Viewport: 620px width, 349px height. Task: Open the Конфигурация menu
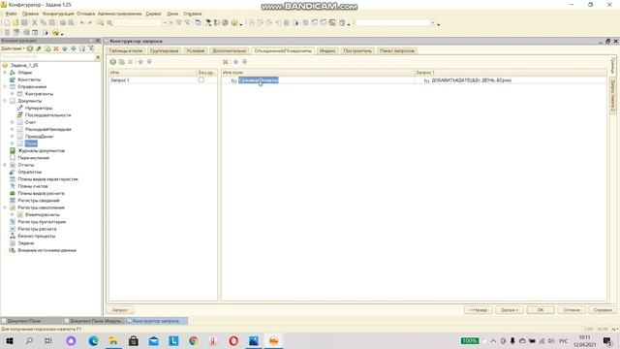(x=58, y=14)
